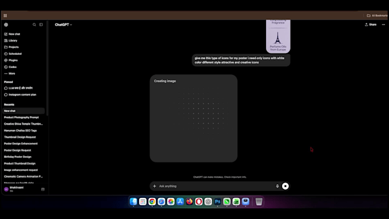The width and height of the screenshot is (389, 219).
Task: Open Creative Shiva Temple Thumbnail chat
Action: [x=23, y=124]
